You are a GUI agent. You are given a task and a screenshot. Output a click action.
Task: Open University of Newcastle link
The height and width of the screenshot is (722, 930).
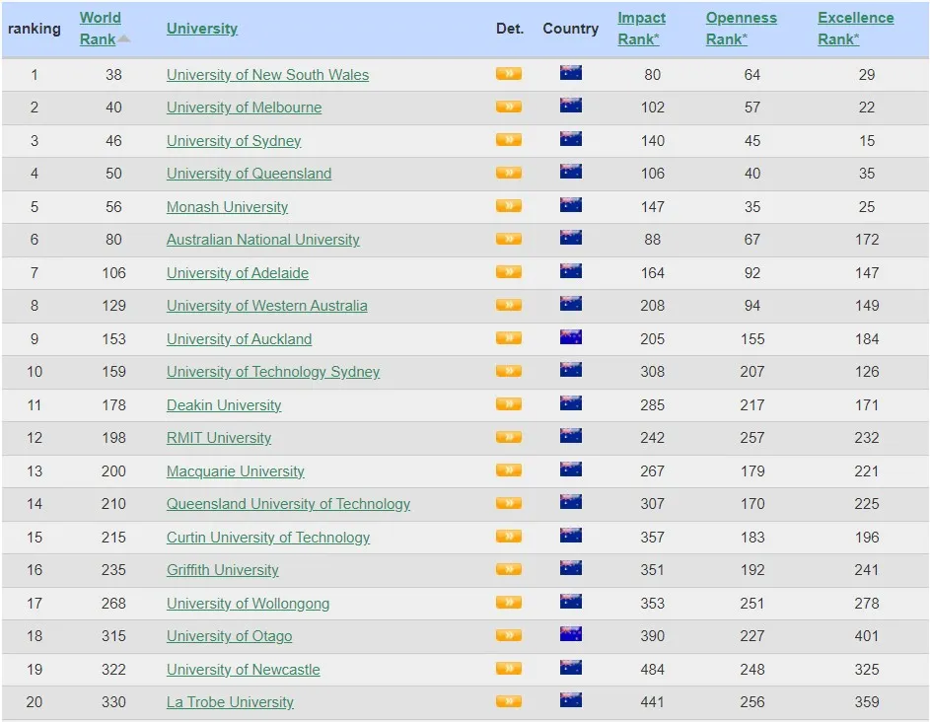click(244, 670)
